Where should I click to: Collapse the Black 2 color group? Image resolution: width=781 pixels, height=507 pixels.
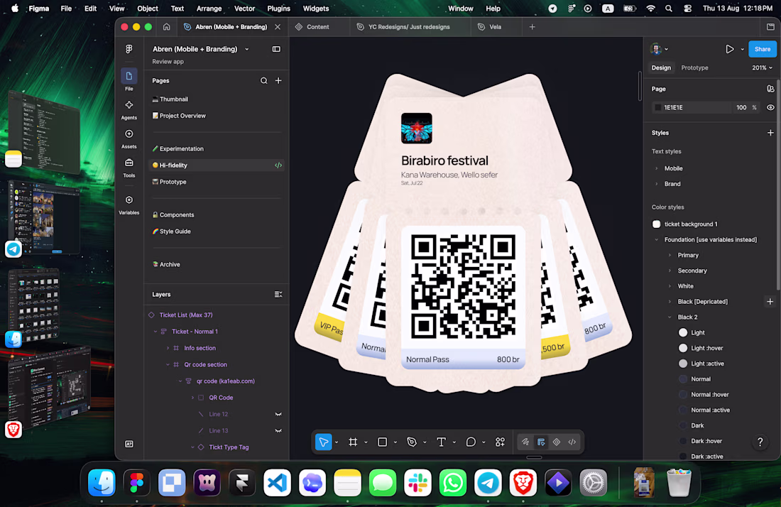pos(670,317)
